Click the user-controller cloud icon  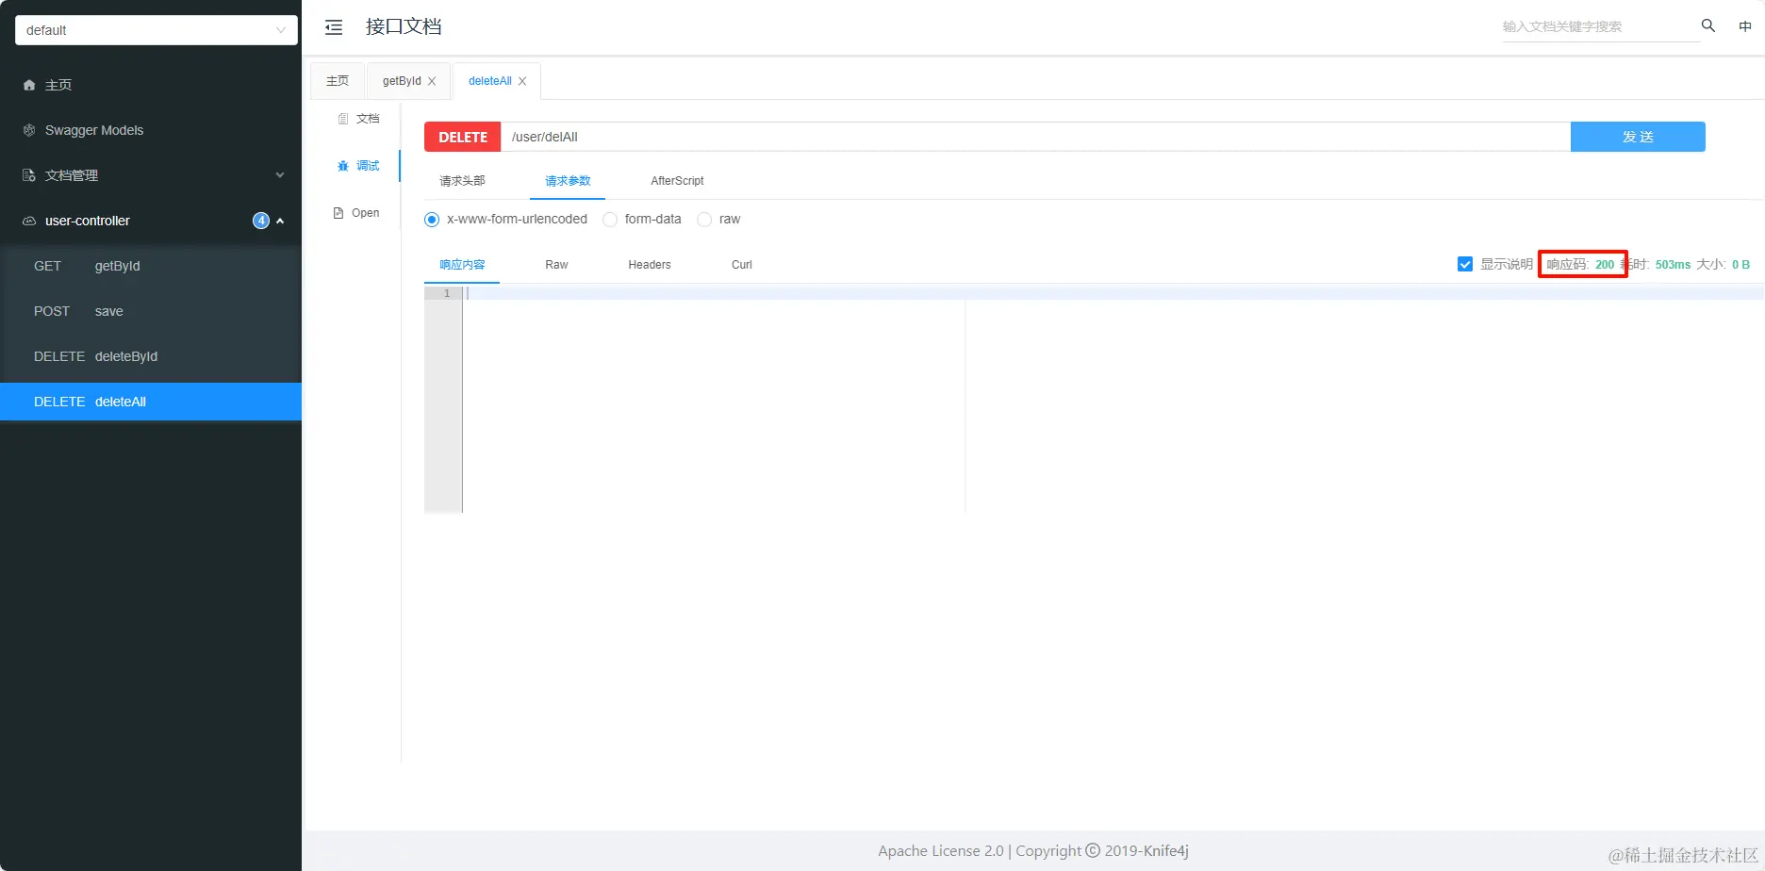pos(29,221)
